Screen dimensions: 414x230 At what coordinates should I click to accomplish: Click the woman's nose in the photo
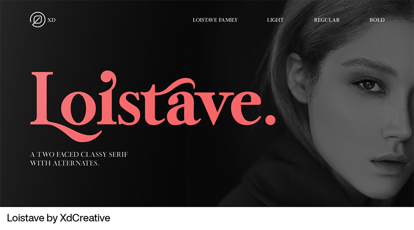397,124
